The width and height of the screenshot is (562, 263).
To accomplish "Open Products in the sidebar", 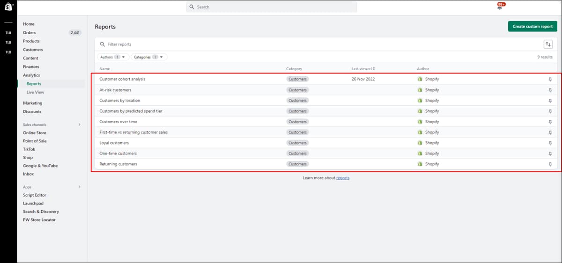I will 31,41.
